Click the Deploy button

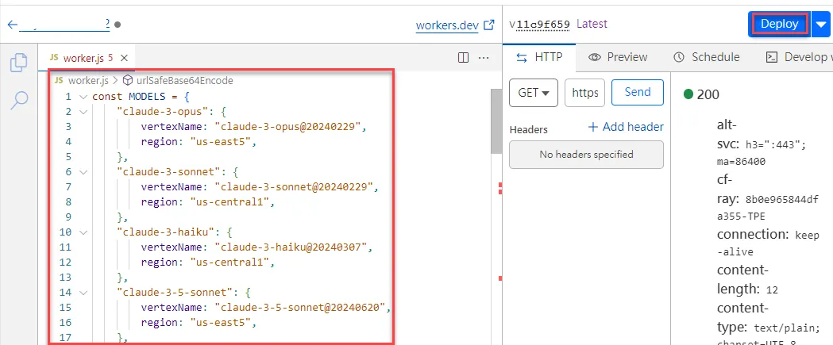click(779, 24)
